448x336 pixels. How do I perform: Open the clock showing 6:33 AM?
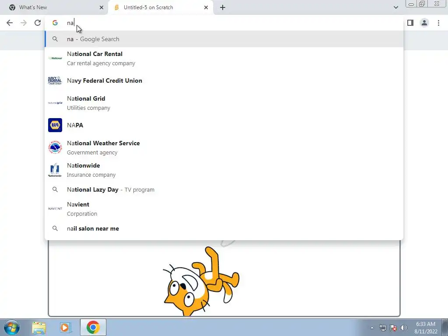(426, 328)
